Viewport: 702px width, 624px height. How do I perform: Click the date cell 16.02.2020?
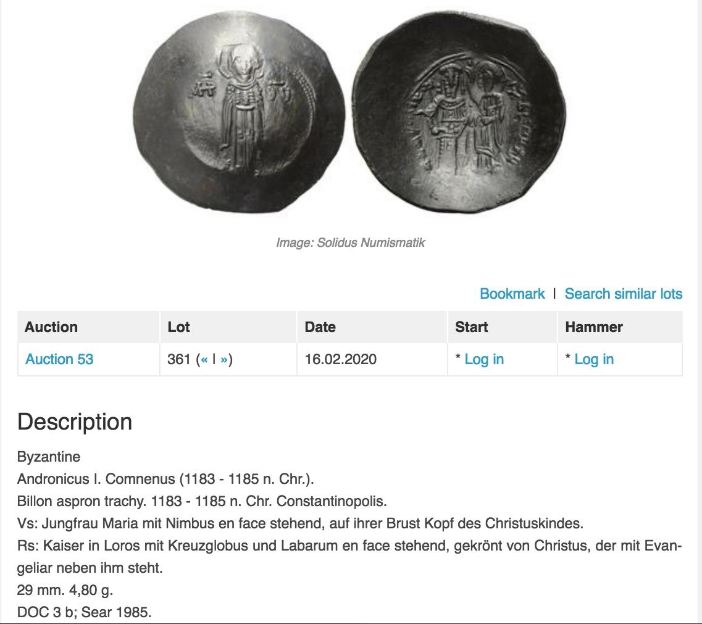340,359
